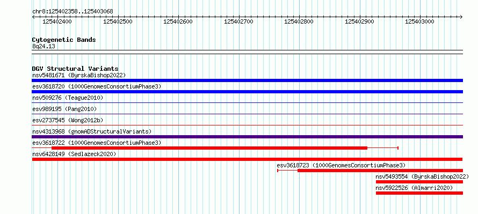The height and width of the screenshot is (214, 478).
Task: Click the left arrow end of the ruler
Action: 33,17
